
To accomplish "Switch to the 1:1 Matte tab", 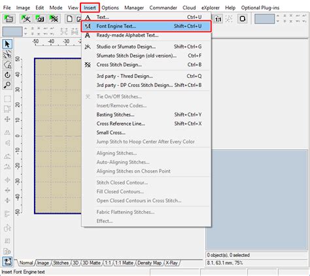I will coord(124,263).
